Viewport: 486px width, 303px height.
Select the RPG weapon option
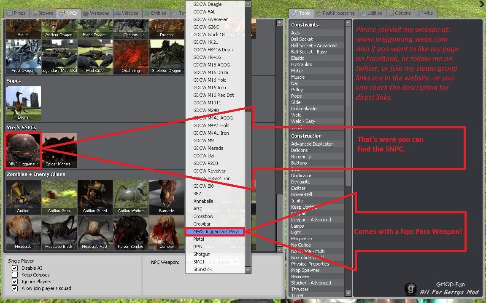pyautogui.click(x=215, y=247)
